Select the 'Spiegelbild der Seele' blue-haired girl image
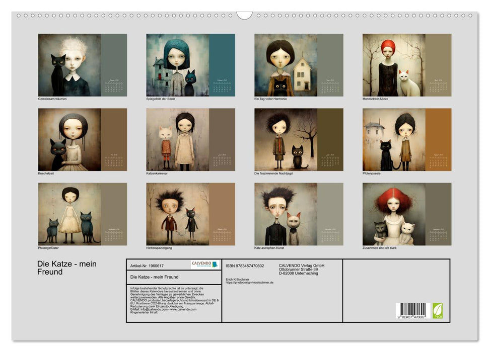Image resolution: width=489 pixels, height=352 pixels. click(x=178, y=65)
